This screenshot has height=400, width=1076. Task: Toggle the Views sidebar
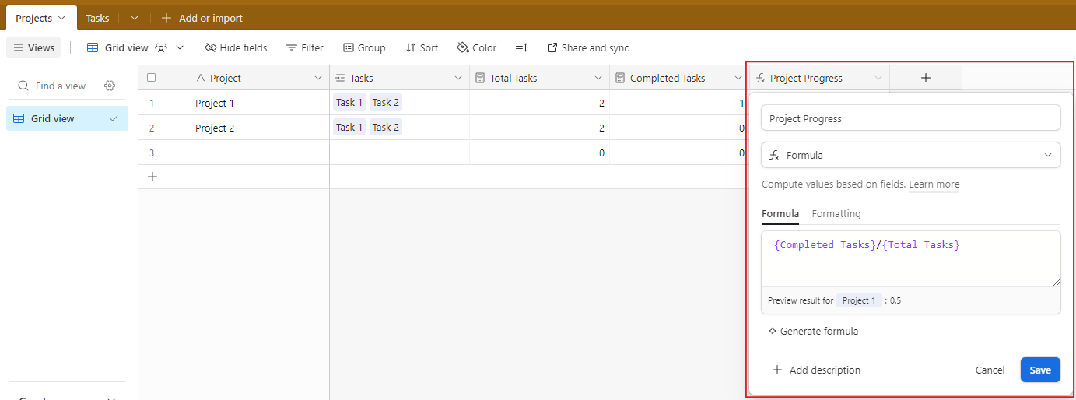tap(34, 48)
